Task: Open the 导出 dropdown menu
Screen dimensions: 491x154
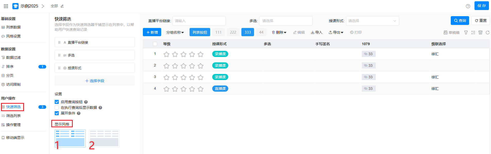Action: [x=336, y=32]
